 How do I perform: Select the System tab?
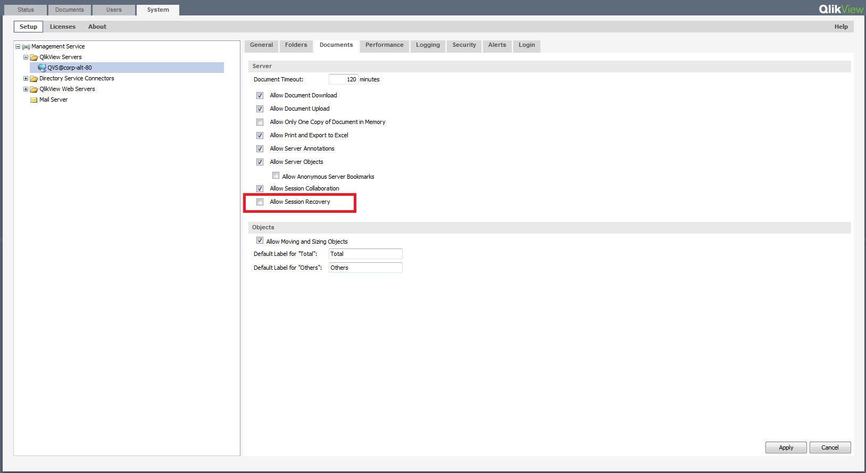click(x=158, y=10)
